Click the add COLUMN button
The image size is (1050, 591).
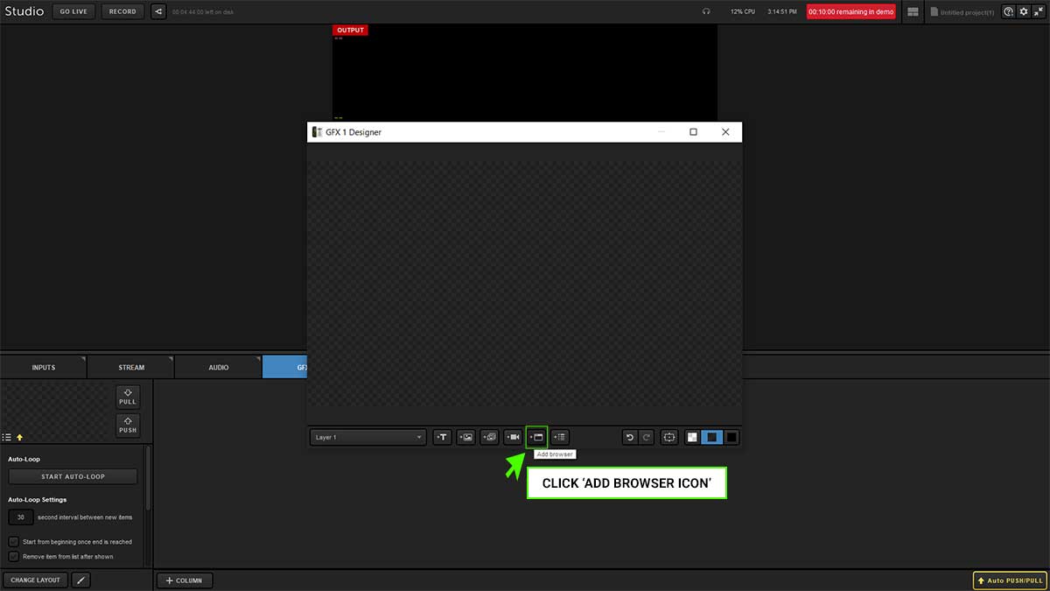click(x=185, y=580)
